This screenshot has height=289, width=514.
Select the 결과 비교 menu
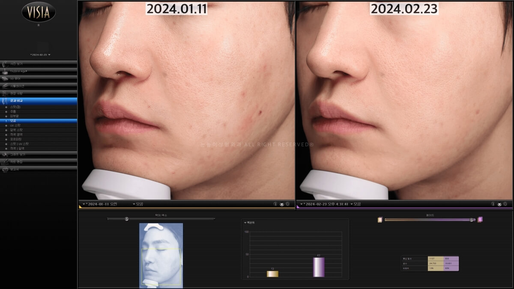(x=39, y=101)
